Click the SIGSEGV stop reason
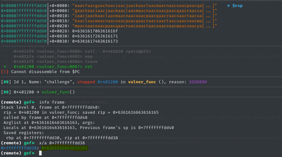Screen dimensions: 282x157 point(198,82)
